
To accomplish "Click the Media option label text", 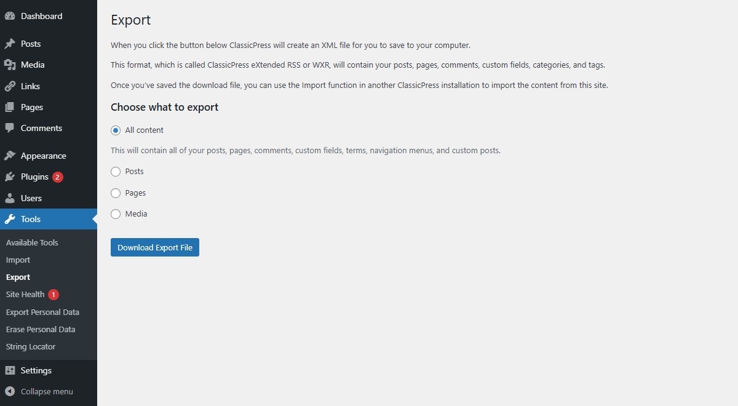I will (136, 214).
